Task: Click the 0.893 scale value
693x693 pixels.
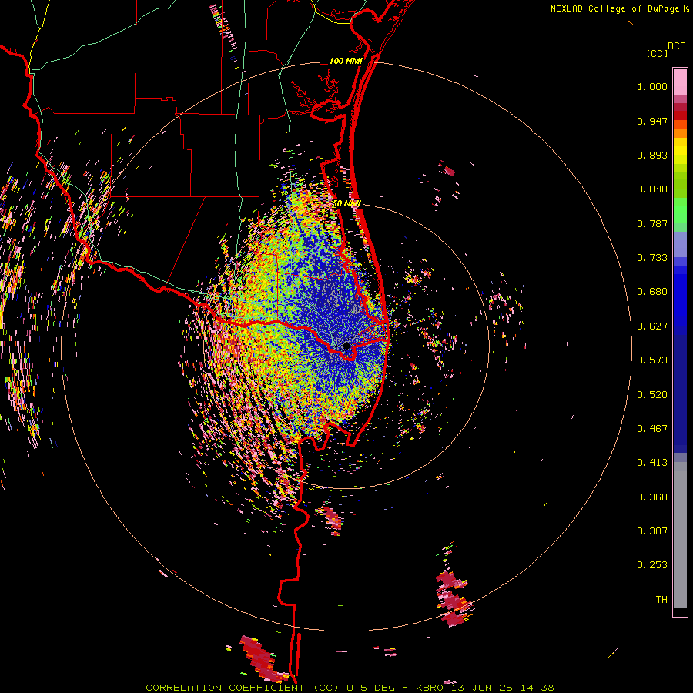Action: [x=652, y=155]
